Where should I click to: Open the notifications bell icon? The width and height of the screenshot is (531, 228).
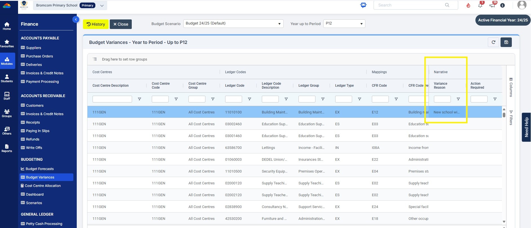(x=480, y=5)
